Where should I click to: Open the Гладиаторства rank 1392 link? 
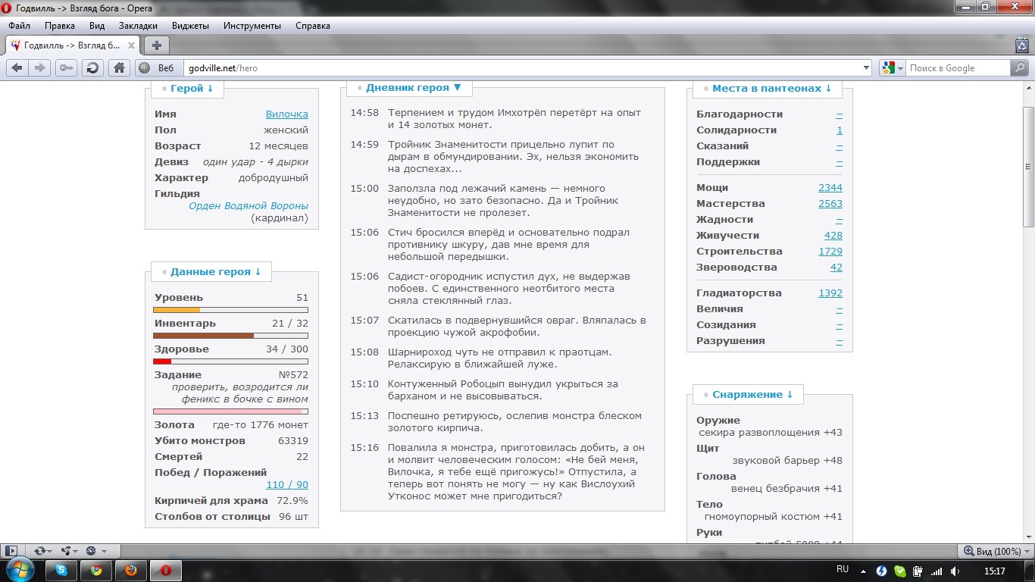(830, 293)
